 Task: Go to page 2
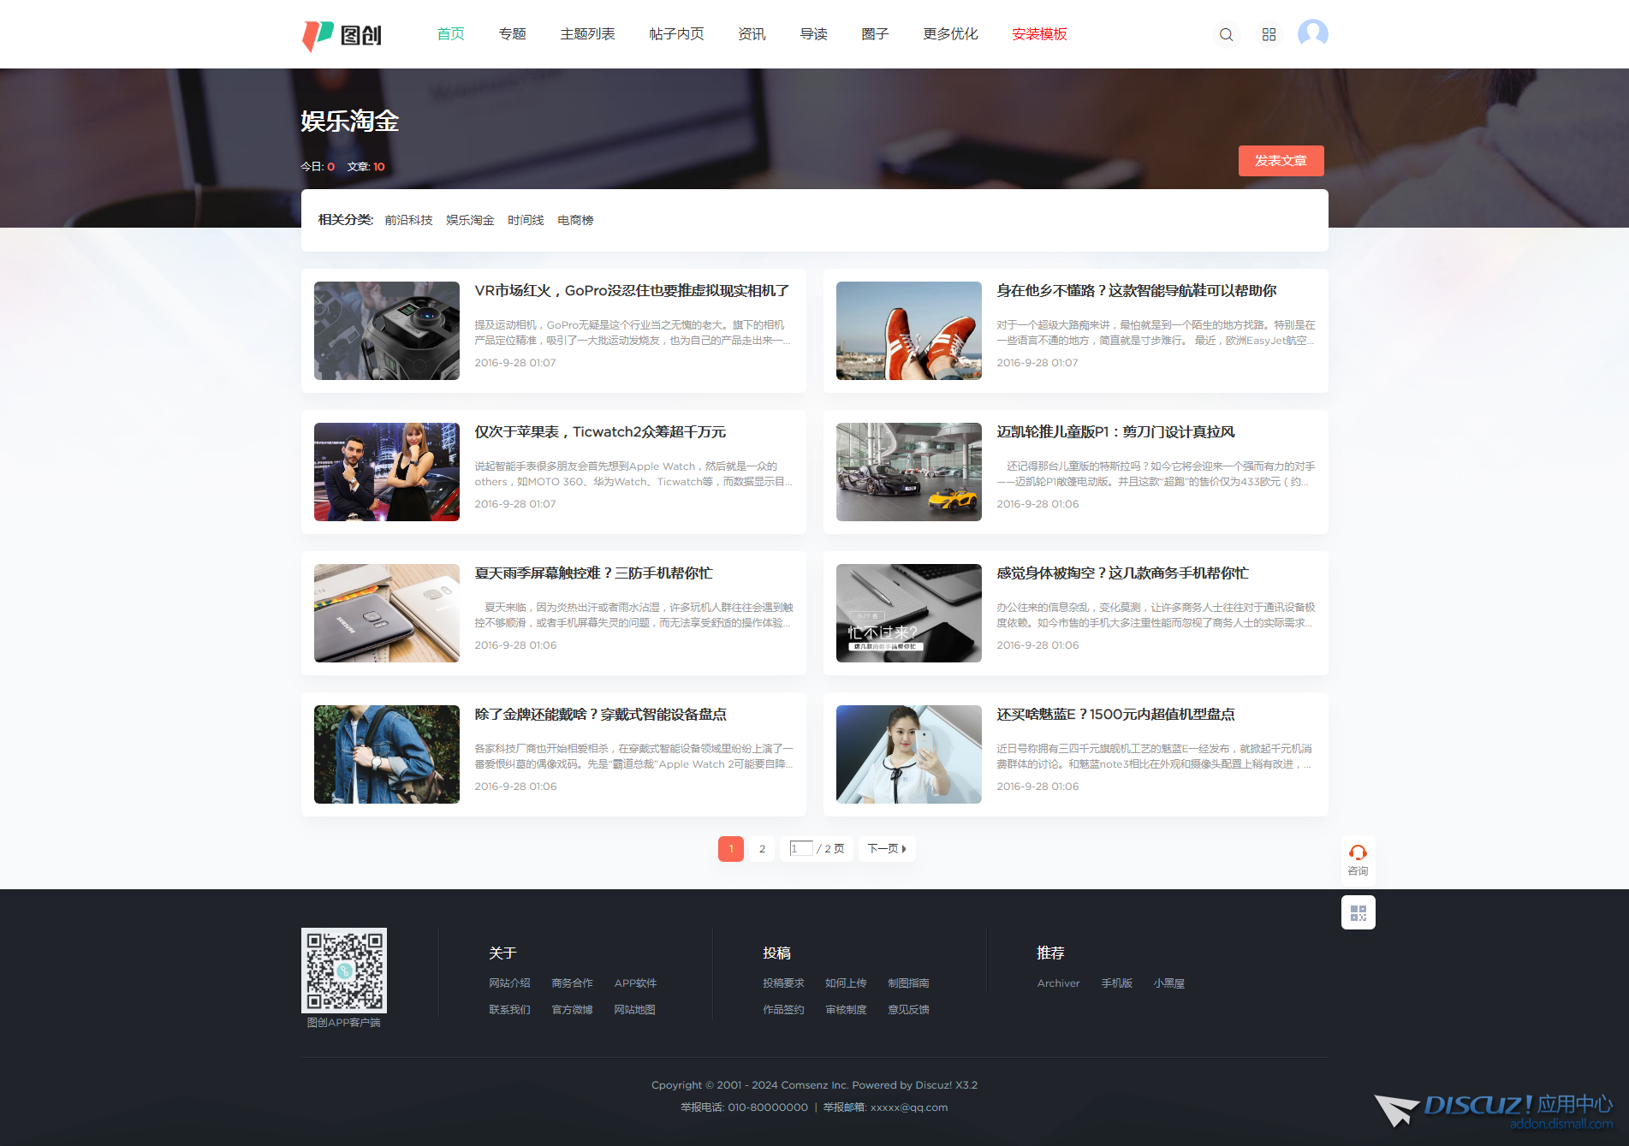tap(762, 849)
